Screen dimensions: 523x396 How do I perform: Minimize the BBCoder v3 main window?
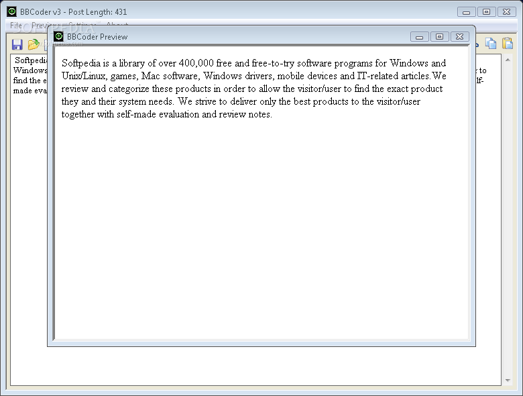coord(466,12)
